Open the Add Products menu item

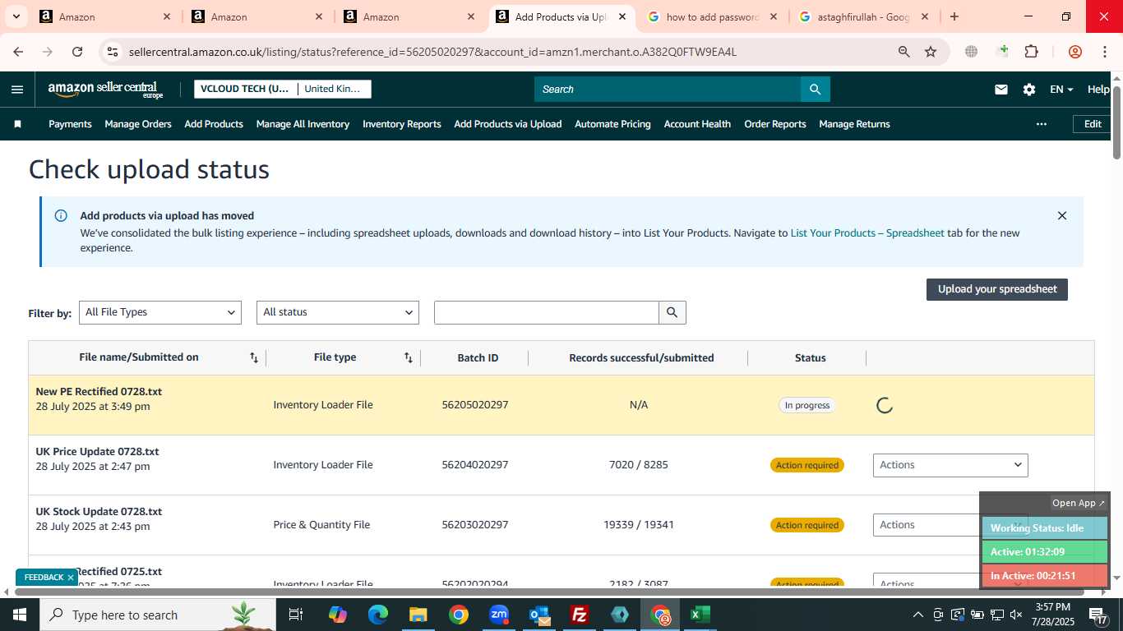214,124
